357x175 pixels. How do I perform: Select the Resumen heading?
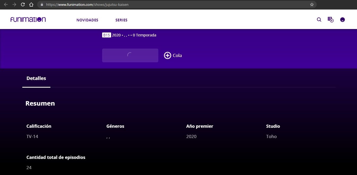coord(40,103)
